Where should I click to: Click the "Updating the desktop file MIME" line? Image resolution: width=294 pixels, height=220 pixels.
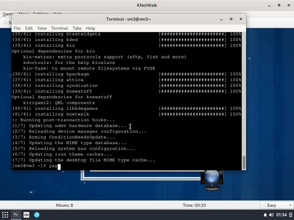[x=84, y=160]
